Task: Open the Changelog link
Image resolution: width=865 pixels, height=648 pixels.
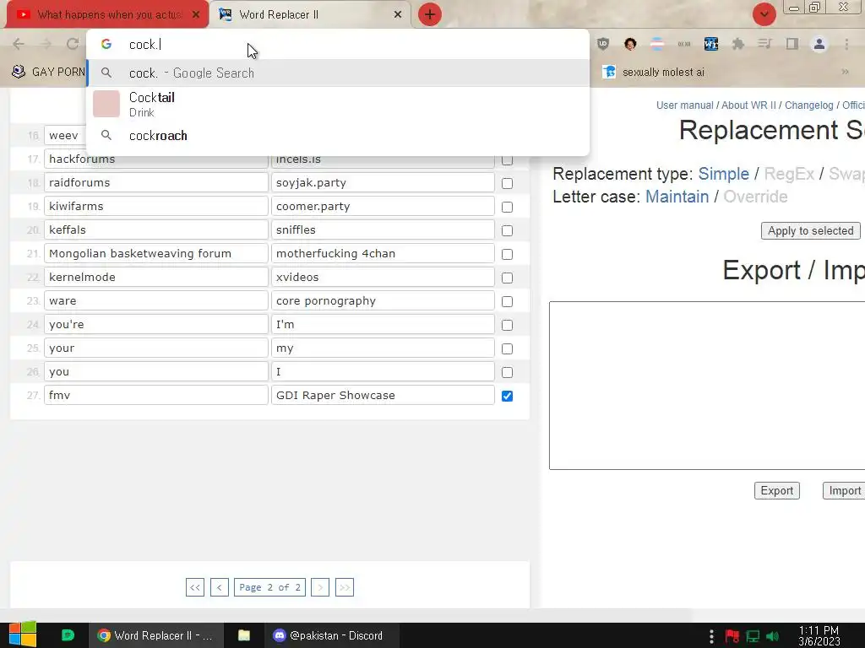Action: click(x=808, y=105)
